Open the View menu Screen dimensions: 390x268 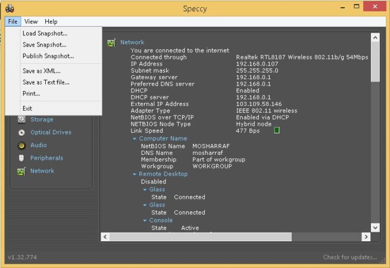coord(31,21)
